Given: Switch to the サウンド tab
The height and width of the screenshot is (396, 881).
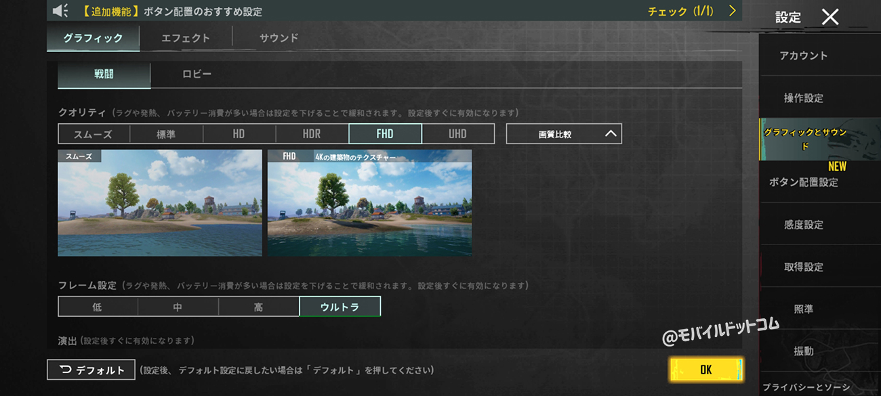Looking at the screenshot, I should pos(279,38).
